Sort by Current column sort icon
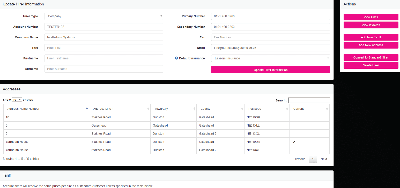Viewport: 400px width, 188px height. pyautogui.click(x=327, y=109)
